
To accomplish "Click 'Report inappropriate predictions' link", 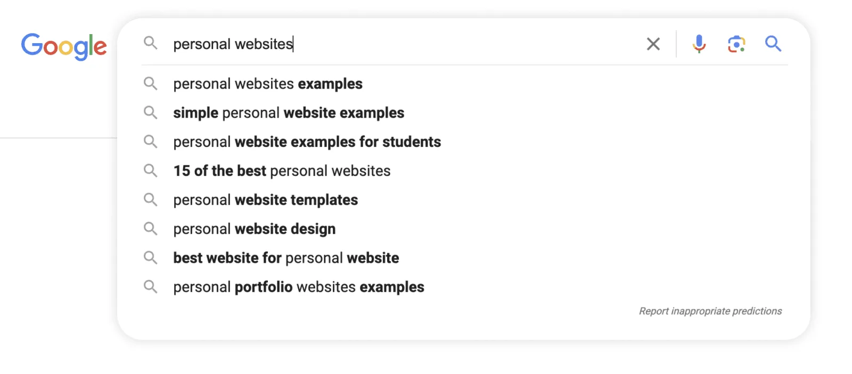I will 710,311.
